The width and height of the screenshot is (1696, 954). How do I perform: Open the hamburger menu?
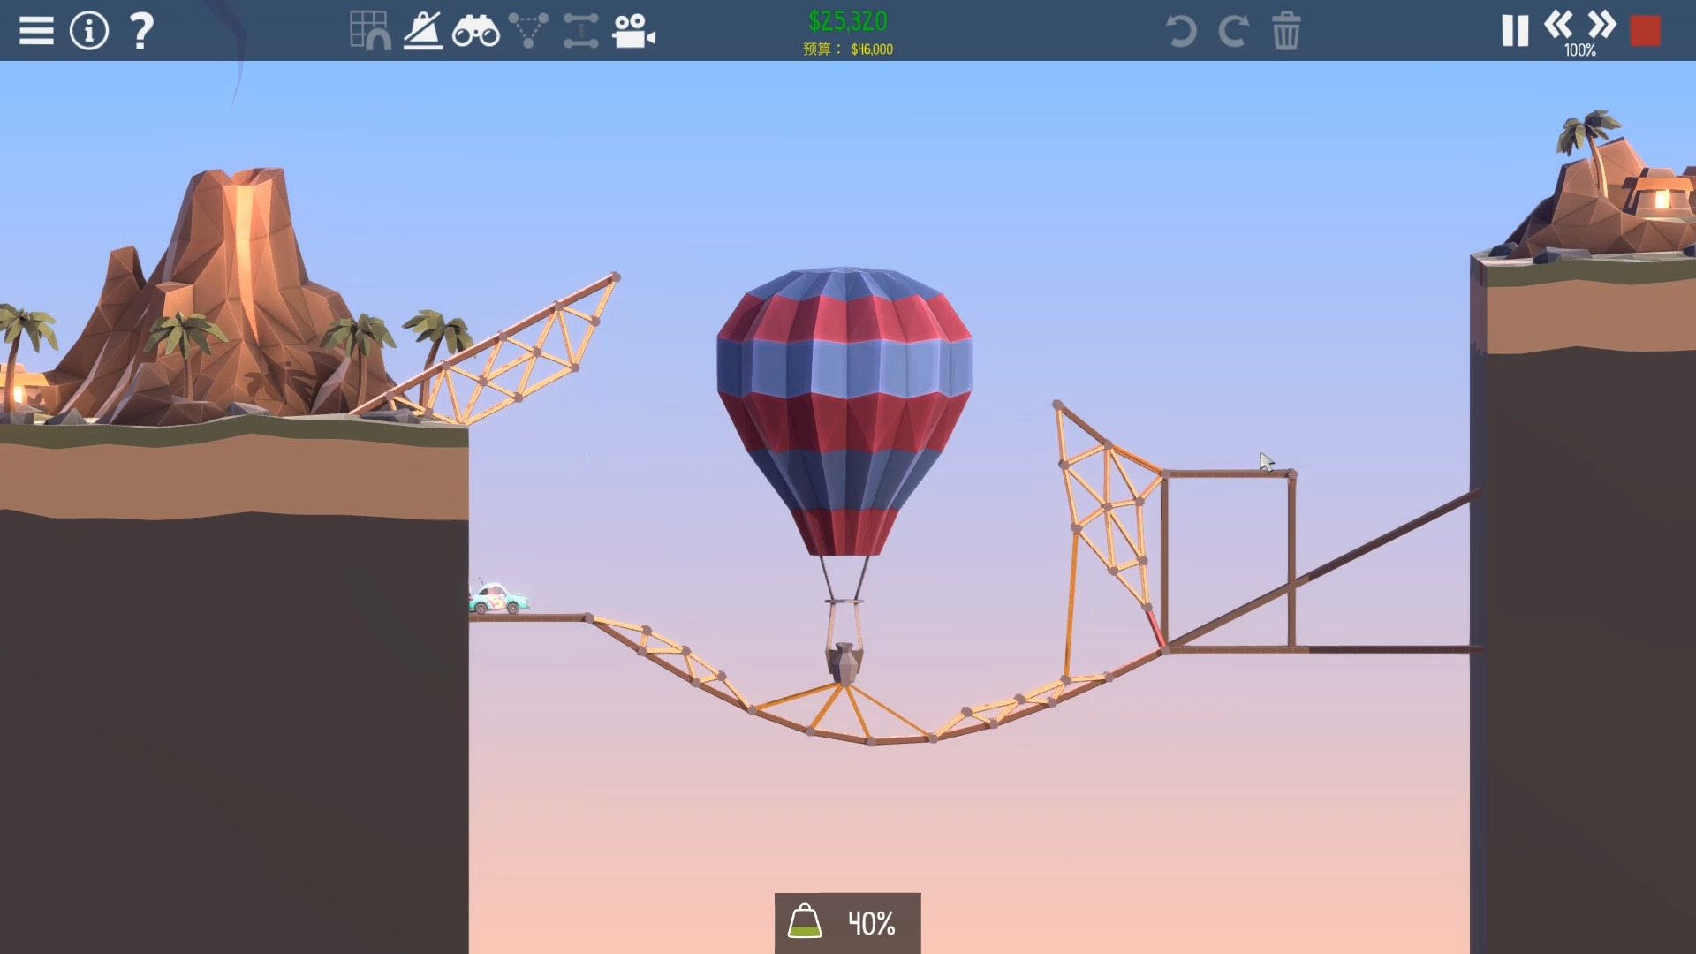[35, 30]
